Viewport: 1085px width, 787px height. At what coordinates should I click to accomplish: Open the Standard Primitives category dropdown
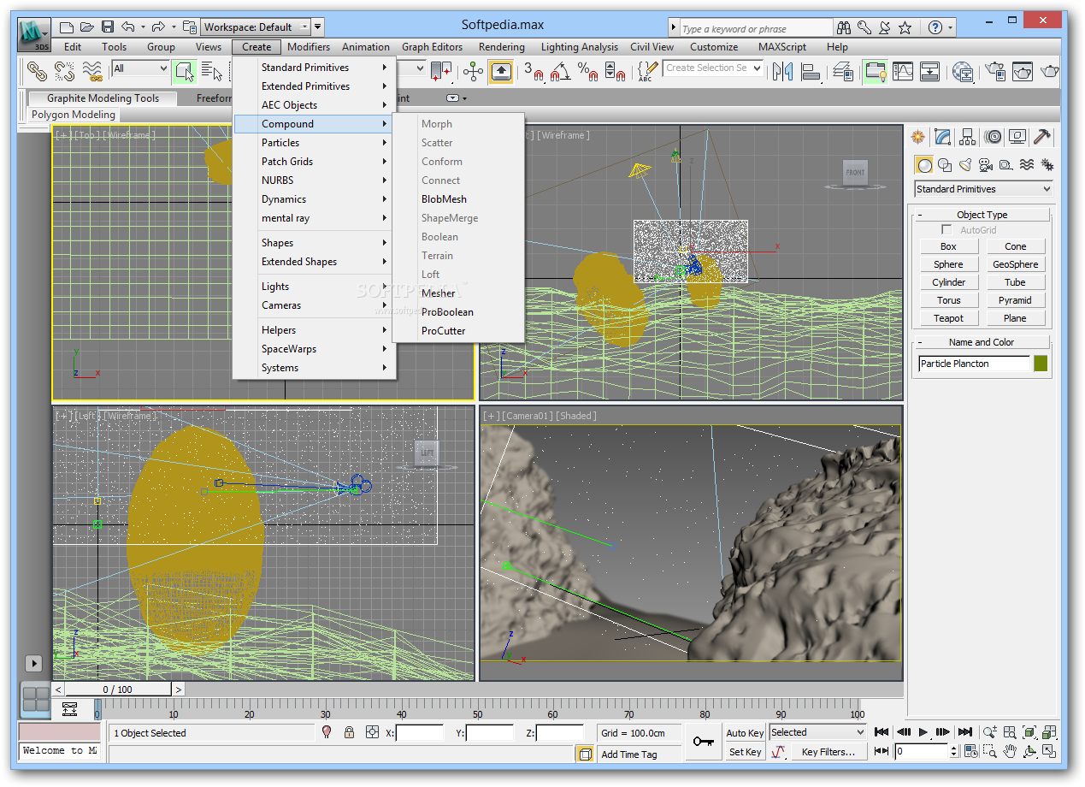[983, 189]
